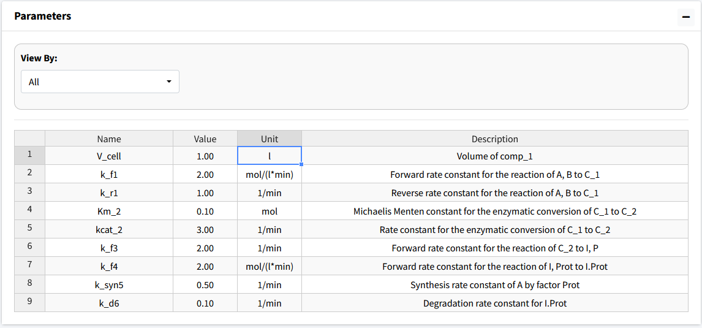702x328 pixels.
Task: Click the k_syn5 unit cell 1/min
Action: [270, 284]
